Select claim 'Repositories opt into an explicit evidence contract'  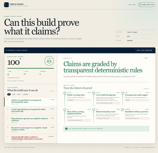tap(31, 120)
